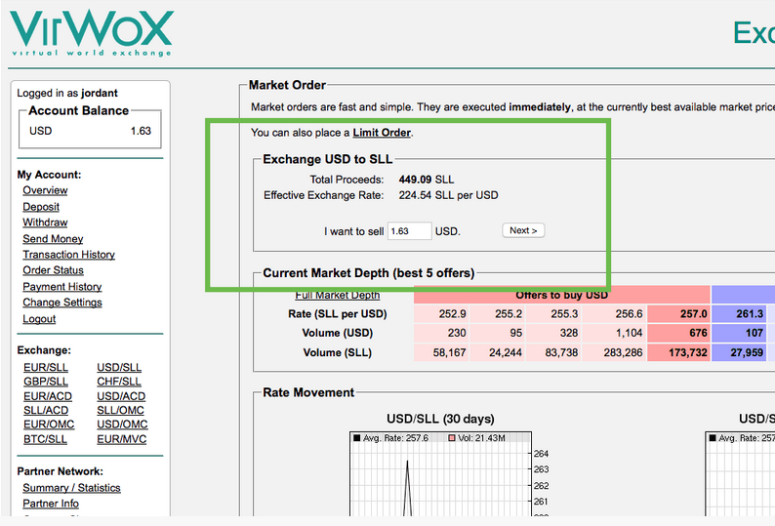
Task: Go to the Withdraw page
Action: pos(45,223)
